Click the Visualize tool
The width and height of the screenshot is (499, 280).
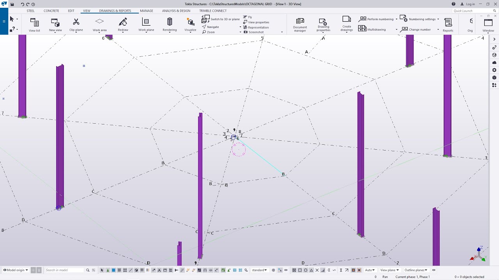(x=190, y=24)
